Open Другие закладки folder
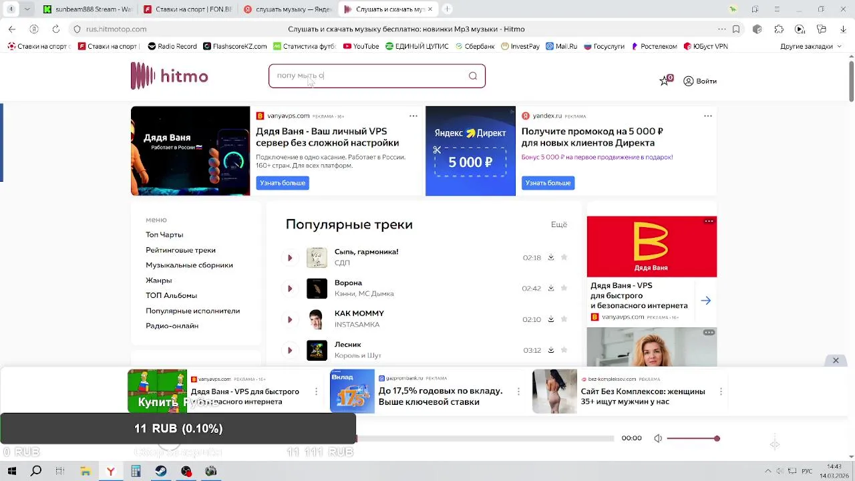The height and width of the screenshot is (481, 855). [x=811, y=46]
